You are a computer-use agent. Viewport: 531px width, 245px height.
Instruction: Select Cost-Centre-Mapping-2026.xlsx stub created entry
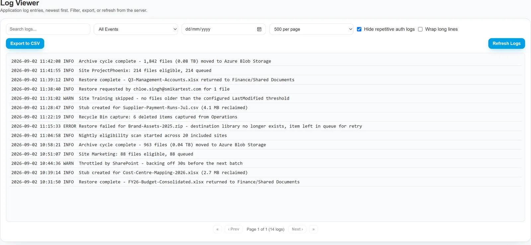click(265, 173)
